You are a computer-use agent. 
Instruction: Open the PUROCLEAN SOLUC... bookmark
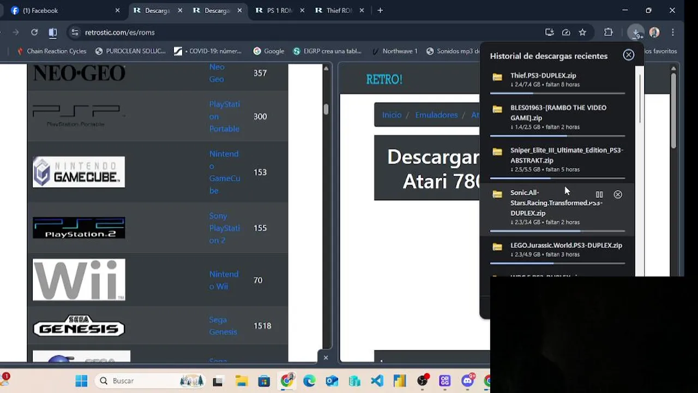130,51
